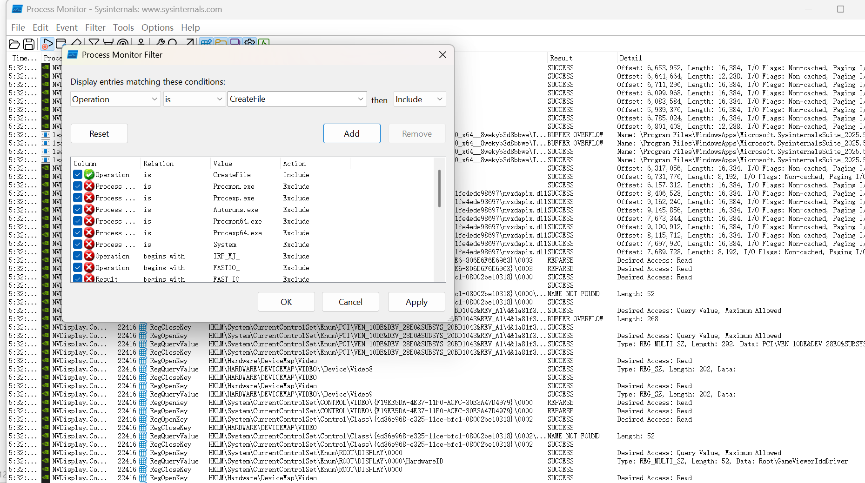This screenshot has height=483, width=865.
Task: Close the Process Monitor Filter dialog
Action: click(443, 55)
